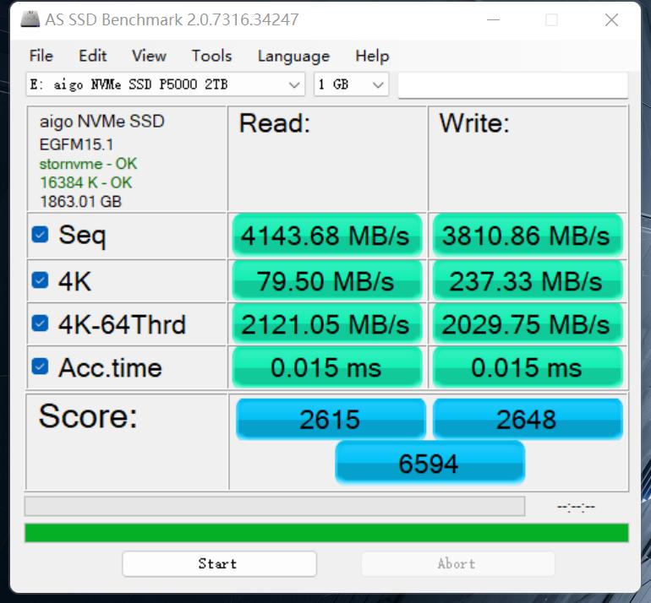Open the File menu
This screenshot has width=651, height=603.
pos(41,56)
